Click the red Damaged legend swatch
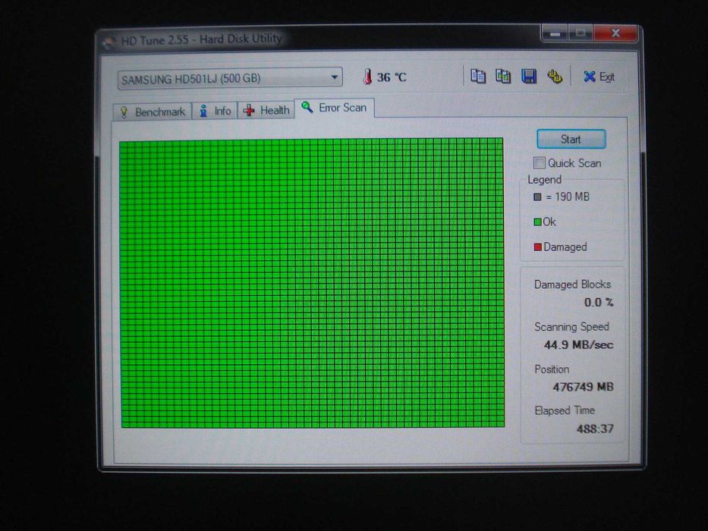Image resolution: width=708 pixels, height=531 pixels. point(538,247)
